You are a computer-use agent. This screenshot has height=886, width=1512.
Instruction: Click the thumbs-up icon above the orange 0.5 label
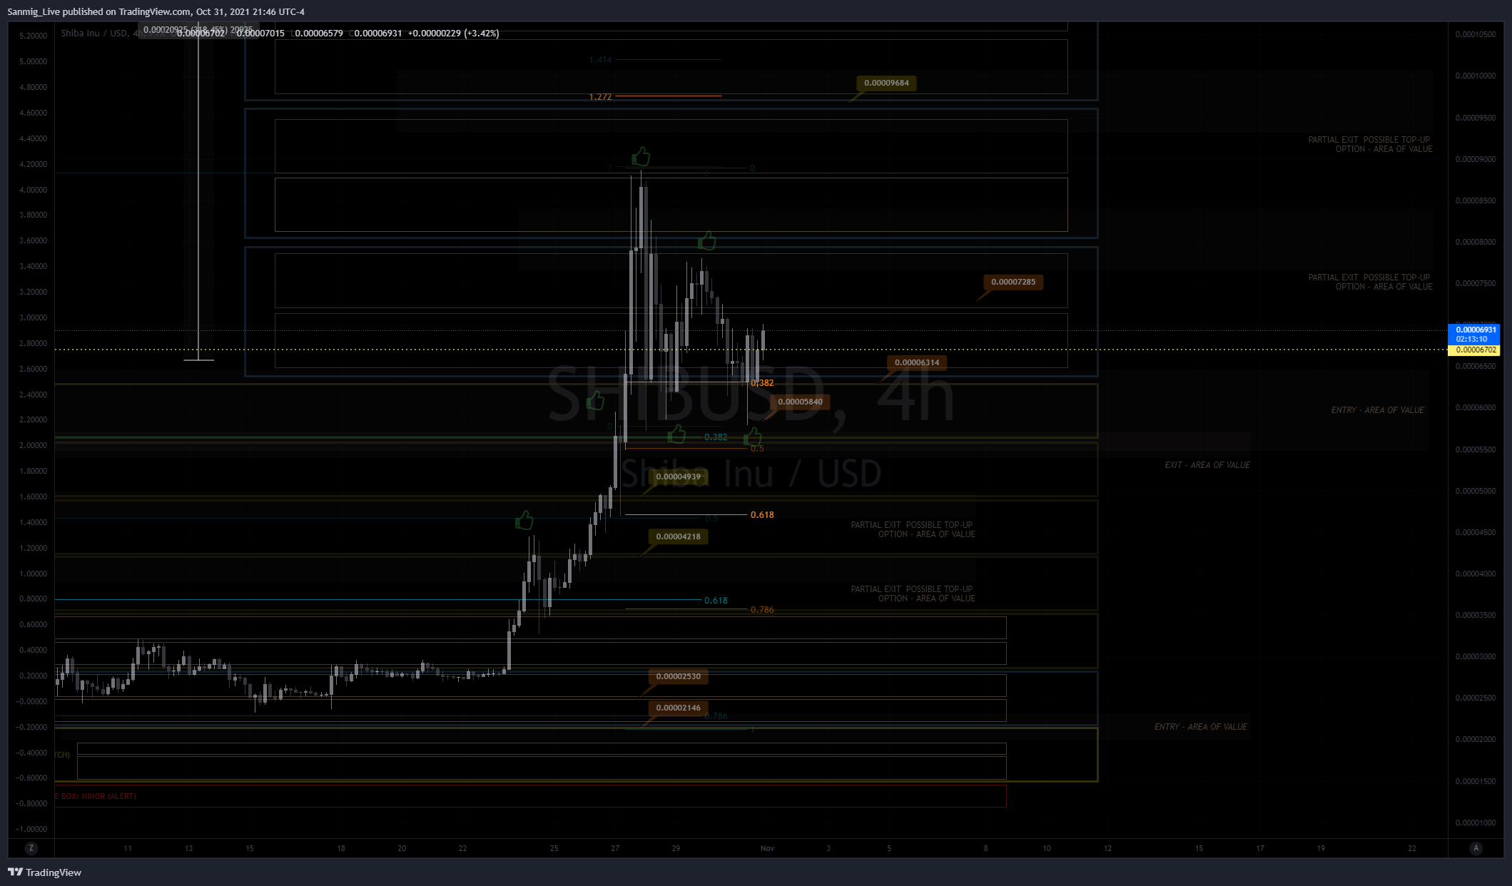click(752, 436)
